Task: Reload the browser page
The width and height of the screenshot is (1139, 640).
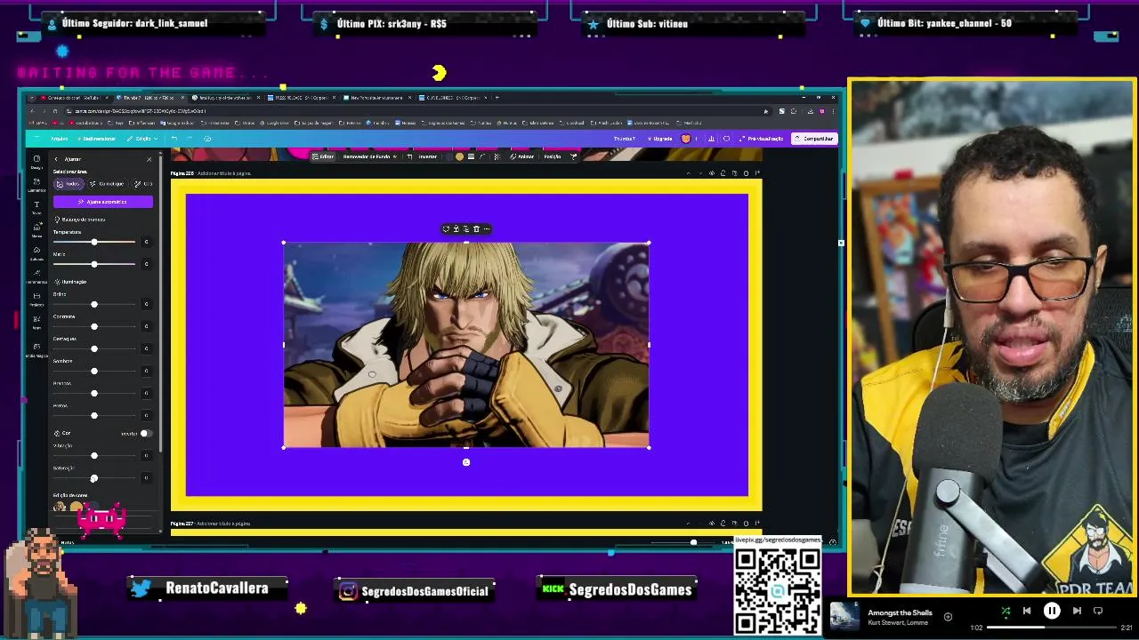Action: pyautogui.click(x=55, y=111)
